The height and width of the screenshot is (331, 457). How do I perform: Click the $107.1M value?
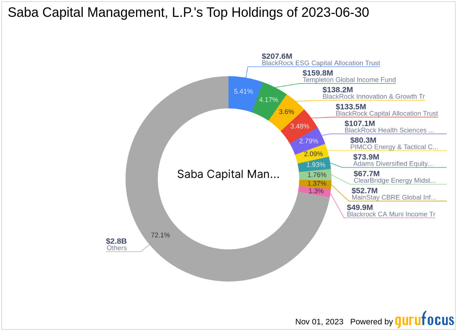(x=359, y=124)
